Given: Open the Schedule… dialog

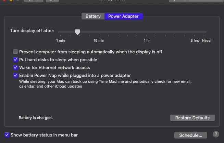Looking at the screenshot, I should point(191,135).
